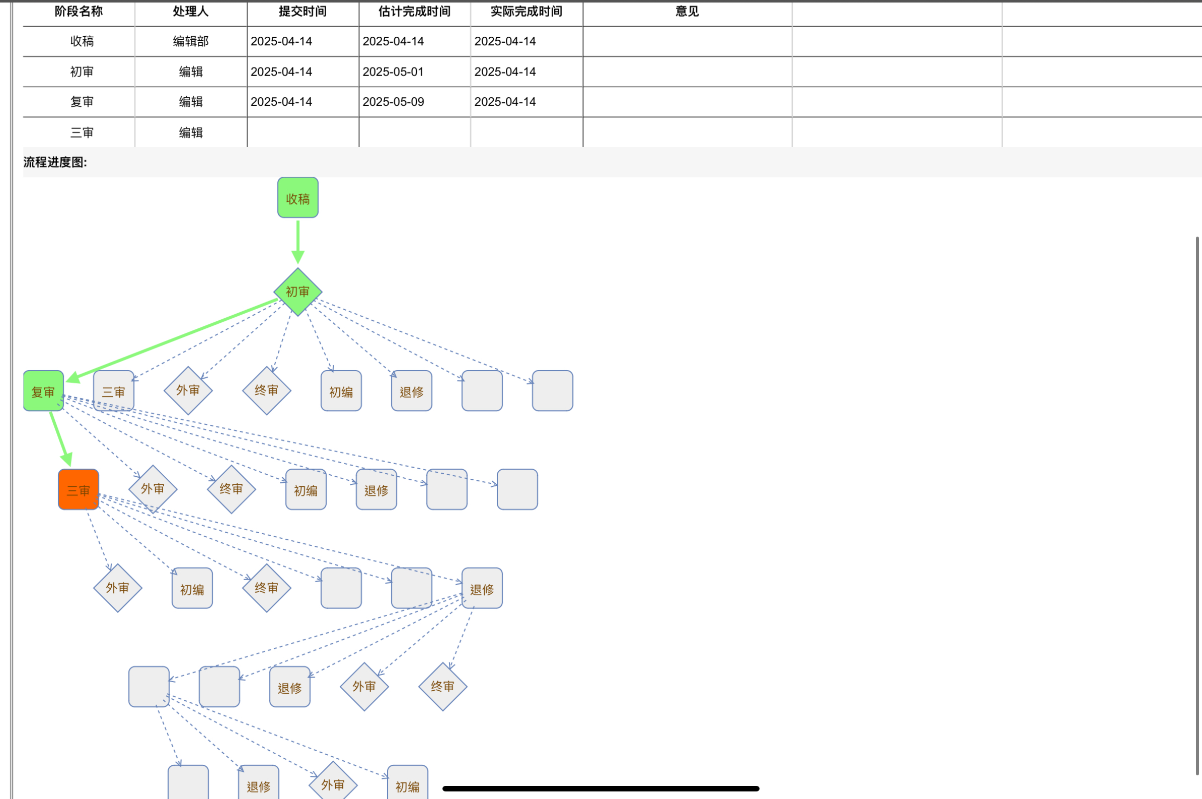This screenshot has width=1202, height=799.
Task: Click the rightmost unlabeled node under 初审
Action: (x=553, y=391)
